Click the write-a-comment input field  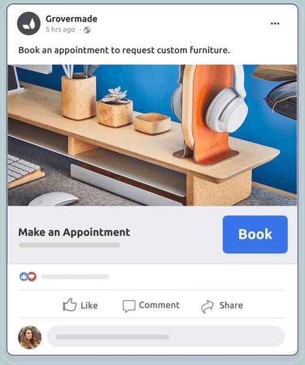(166, 336)
